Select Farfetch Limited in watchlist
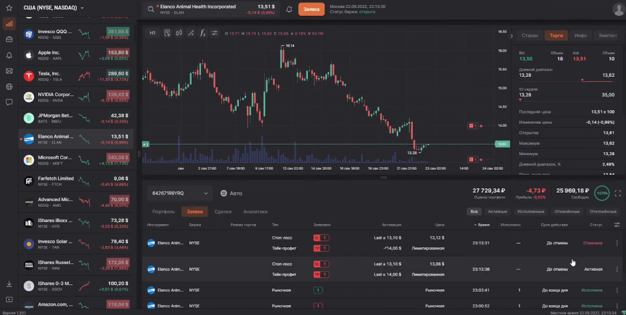The height and width of the screenshot is (315, 626). 76,181
